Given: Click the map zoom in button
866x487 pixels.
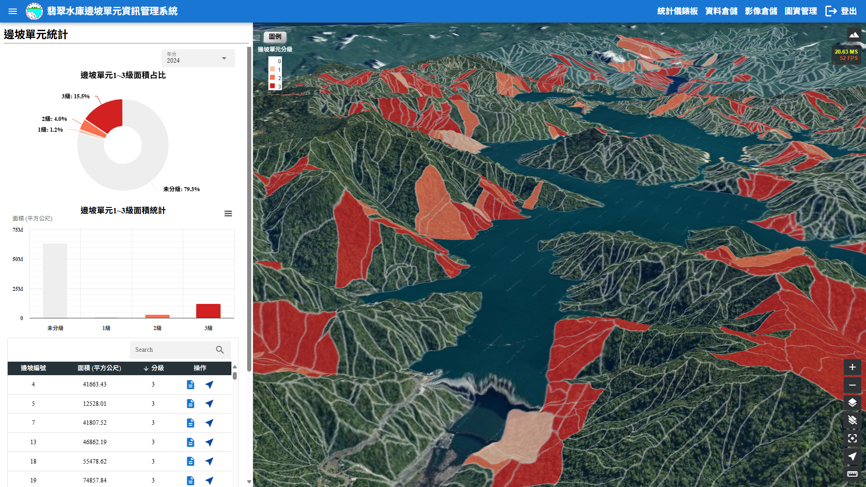Looking at the screenshot, I should point(852,367).
